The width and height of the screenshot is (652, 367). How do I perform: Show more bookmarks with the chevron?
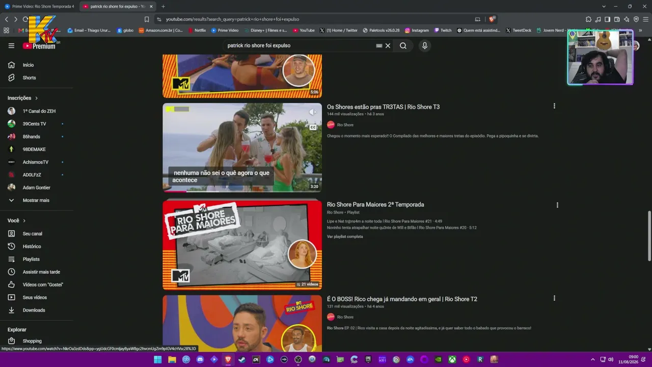(x=640, y=30)
